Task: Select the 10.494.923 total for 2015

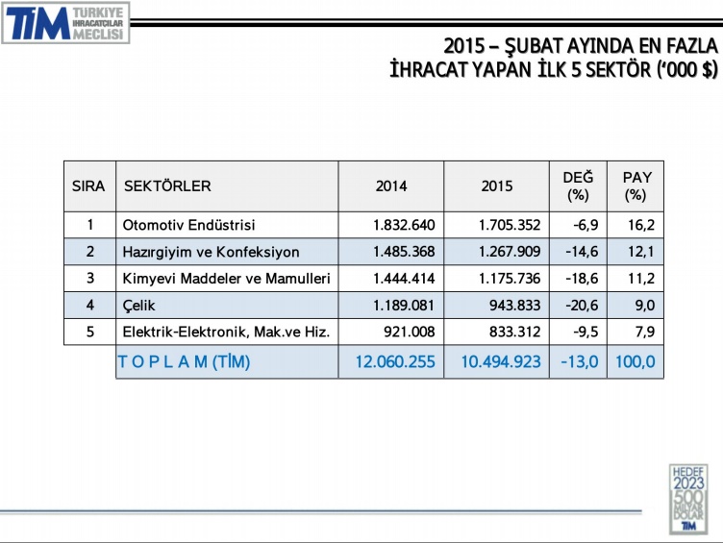Action: 501,362
